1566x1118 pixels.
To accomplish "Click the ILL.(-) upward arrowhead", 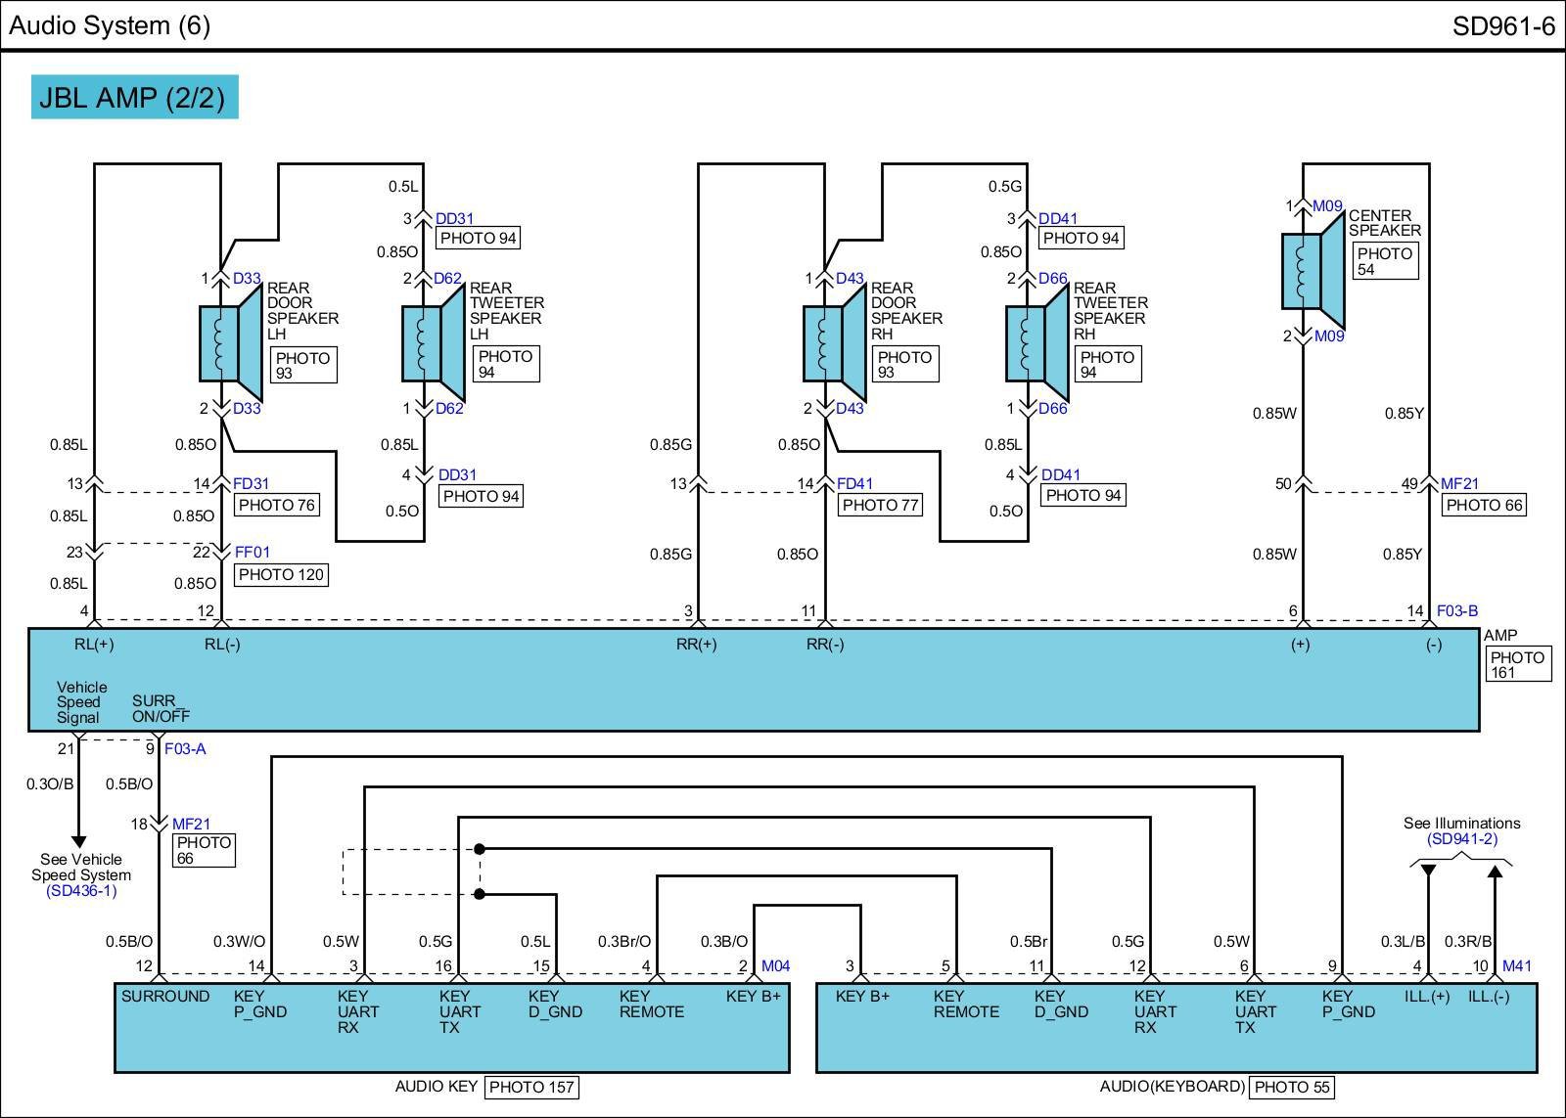I will click(1495, 871).
